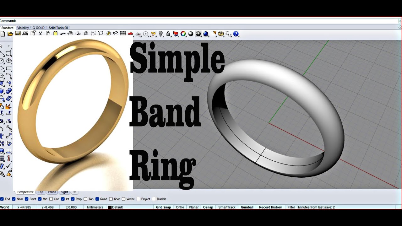Click the Undo arrow icon
Viewport: 402px width, 226px height.
pos(63,34)
